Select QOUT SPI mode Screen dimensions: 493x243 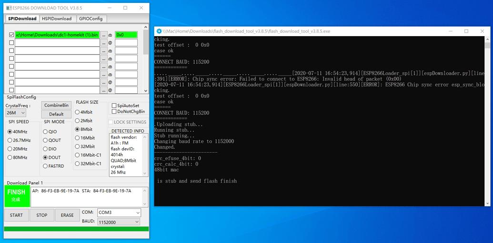click(45, 140)
